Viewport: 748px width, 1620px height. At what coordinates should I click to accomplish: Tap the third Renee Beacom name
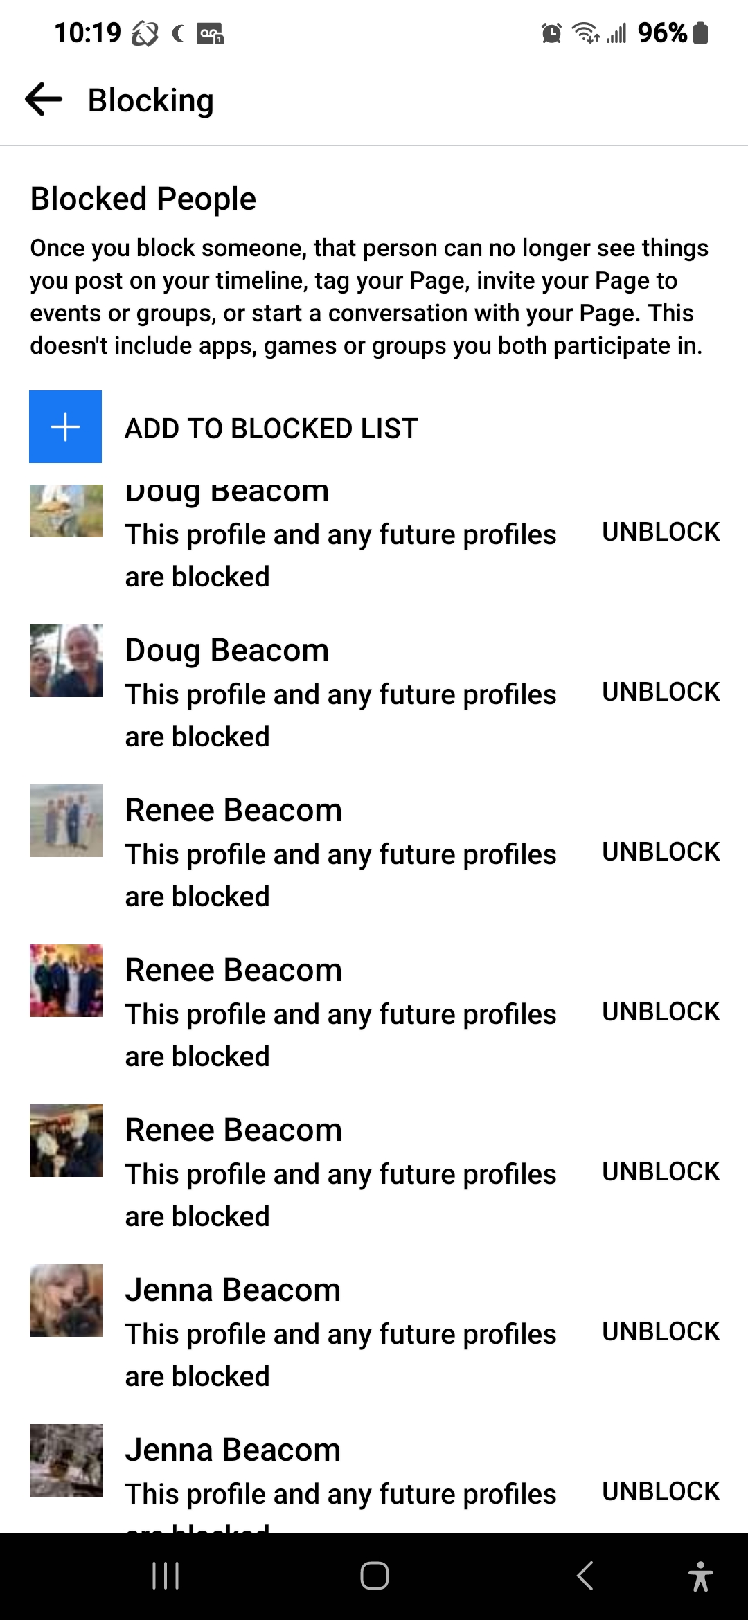[233, 1131]
